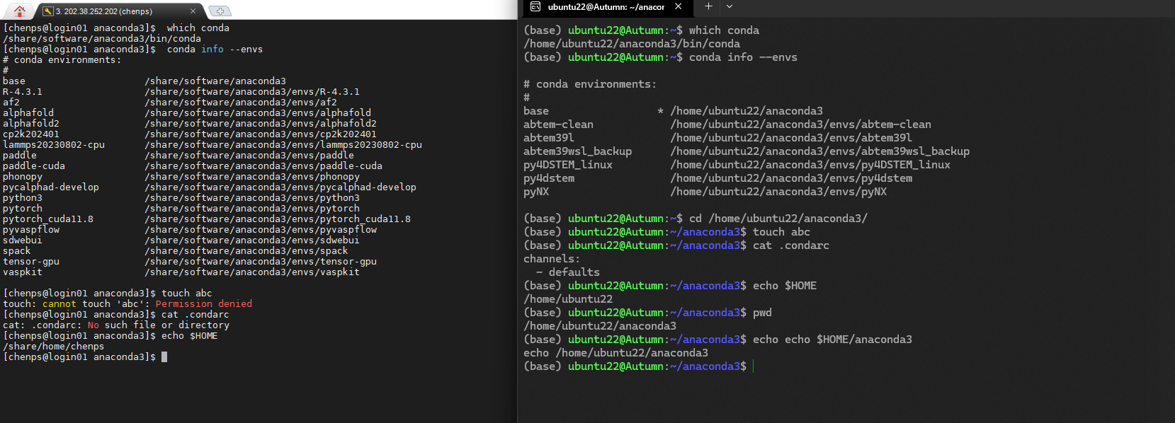Click the spack environment name
1175x423 pixels.
click(x=17, y=251)
